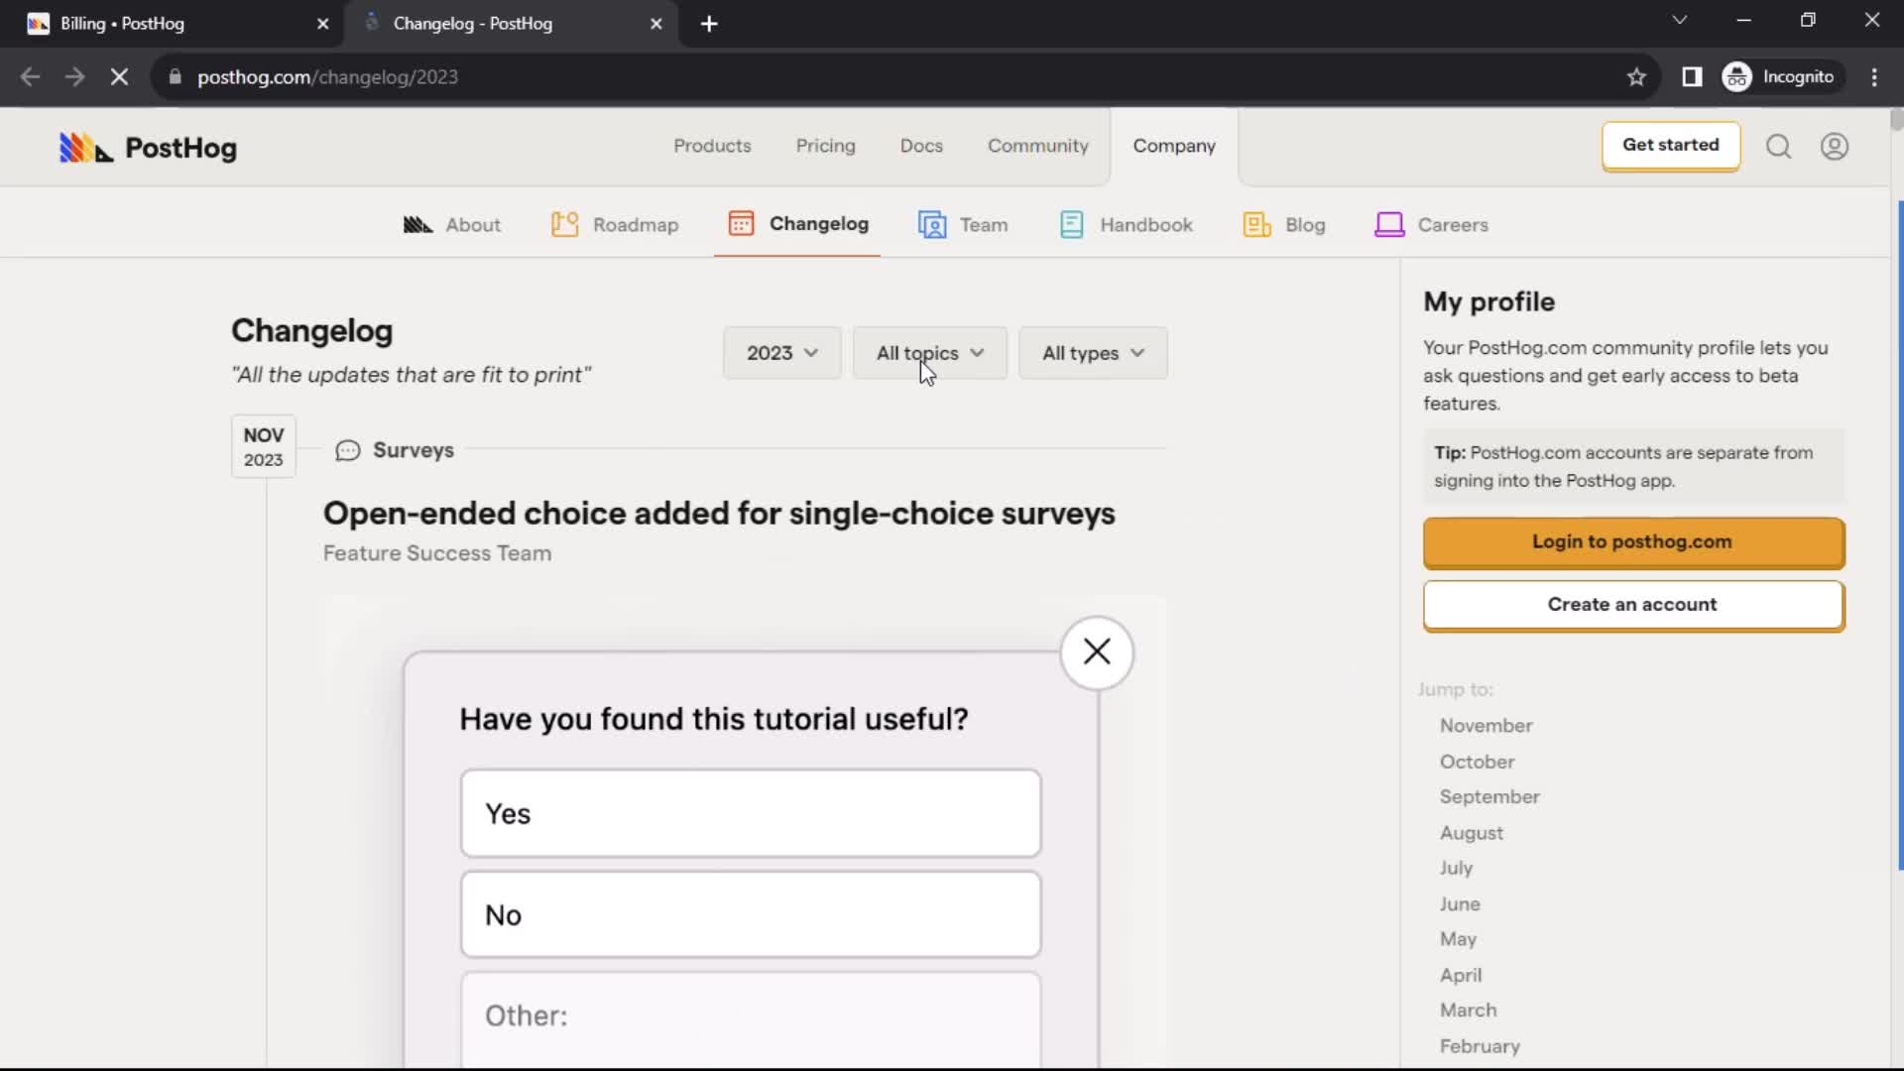
Task: View site security lock info
Action: pos(176,77)
